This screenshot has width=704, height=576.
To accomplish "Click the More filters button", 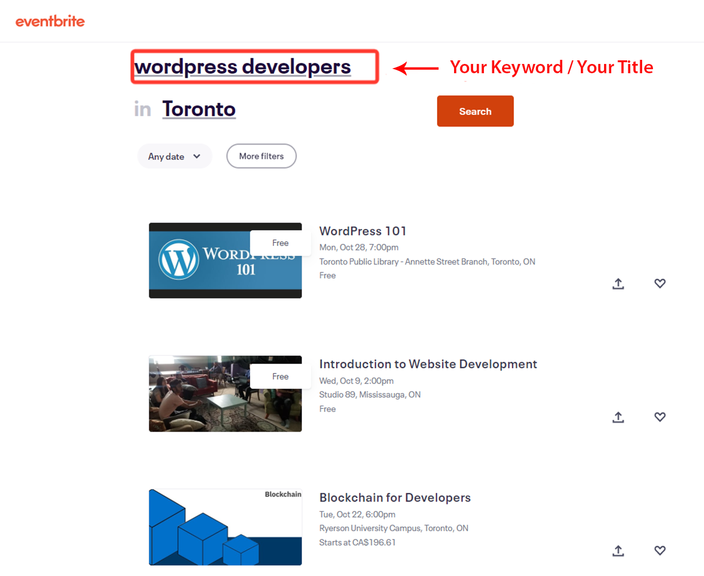I will pyautogui.click(x=261, y=156).
